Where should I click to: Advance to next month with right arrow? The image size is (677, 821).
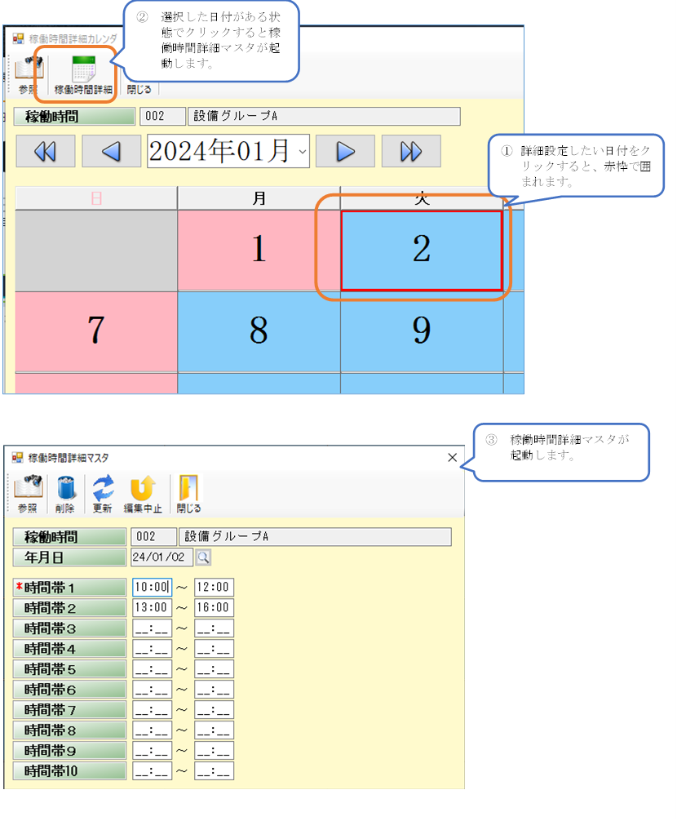pos(345,151)
